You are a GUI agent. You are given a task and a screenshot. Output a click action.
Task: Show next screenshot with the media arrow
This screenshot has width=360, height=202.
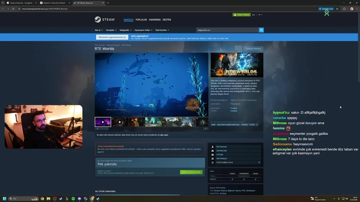point(205,84)
